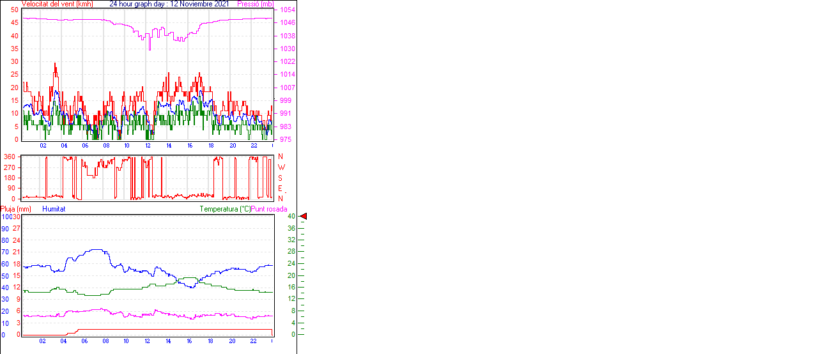Click hour 12 on the wind chart axis
The width and height of the screenshot is (818, 354).
148,146
